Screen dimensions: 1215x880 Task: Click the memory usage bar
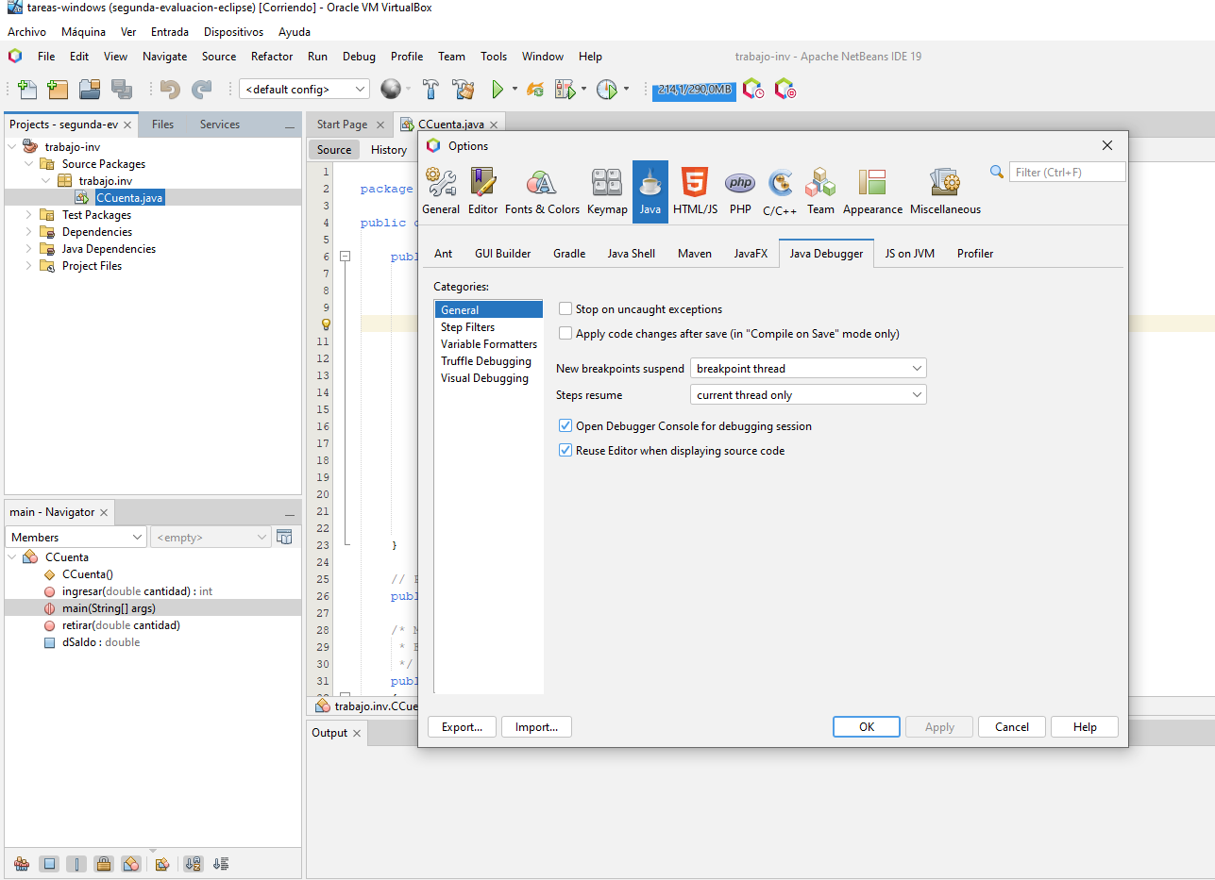click(x=694, y=90)
